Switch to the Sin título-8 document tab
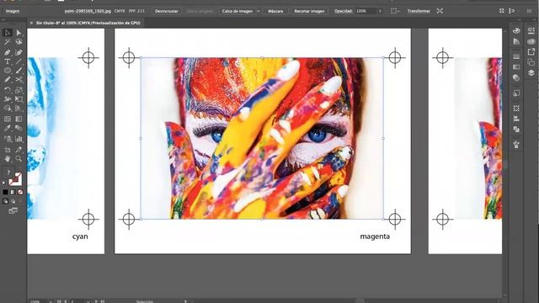The width and height of the screenshot is (539, 303). (88, 23)
